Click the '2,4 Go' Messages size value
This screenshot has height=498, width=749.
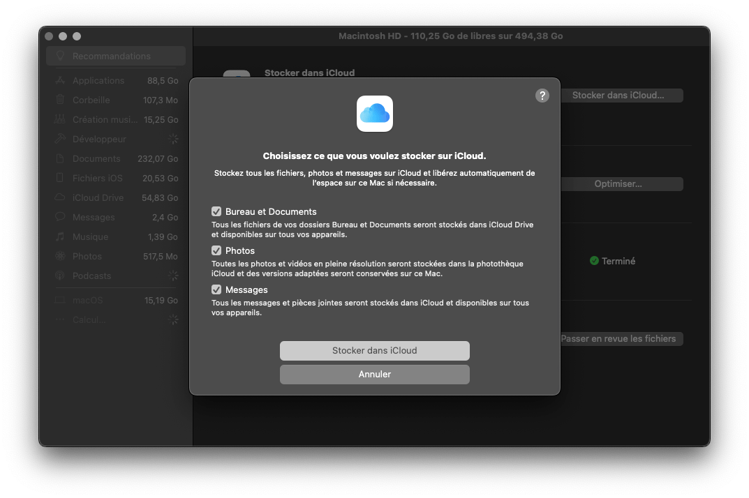click(x=165, y=217)
